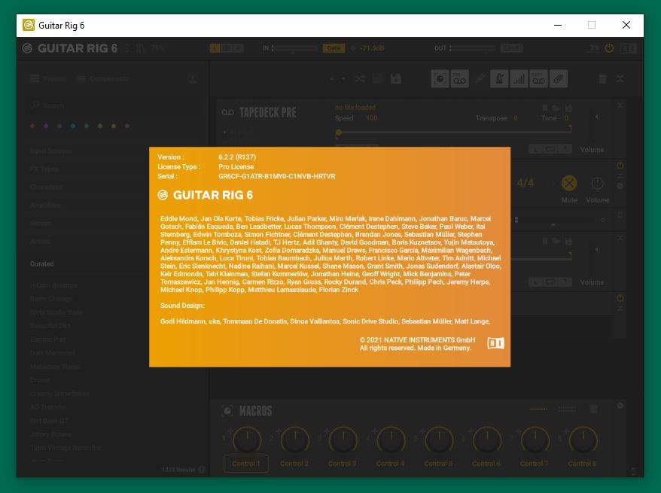Click the power button in the header
Screen dimensions: 661x493
[x=609, y=48]
